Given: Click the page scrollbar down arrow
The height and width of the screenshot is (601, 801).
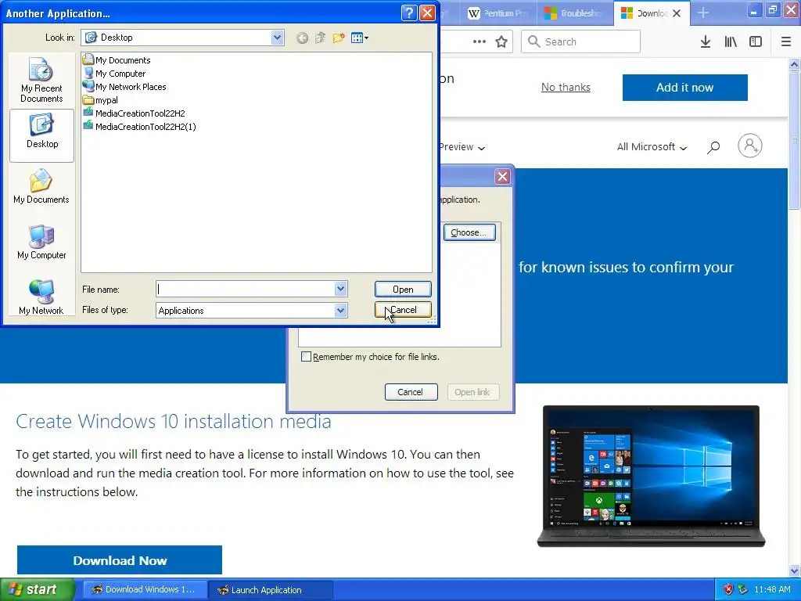Looking at the screenshot, I should [794, 570].
